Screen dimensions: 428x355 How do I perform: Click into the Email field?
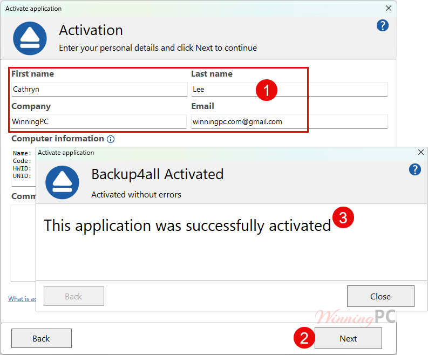click(x=289, y=121)
